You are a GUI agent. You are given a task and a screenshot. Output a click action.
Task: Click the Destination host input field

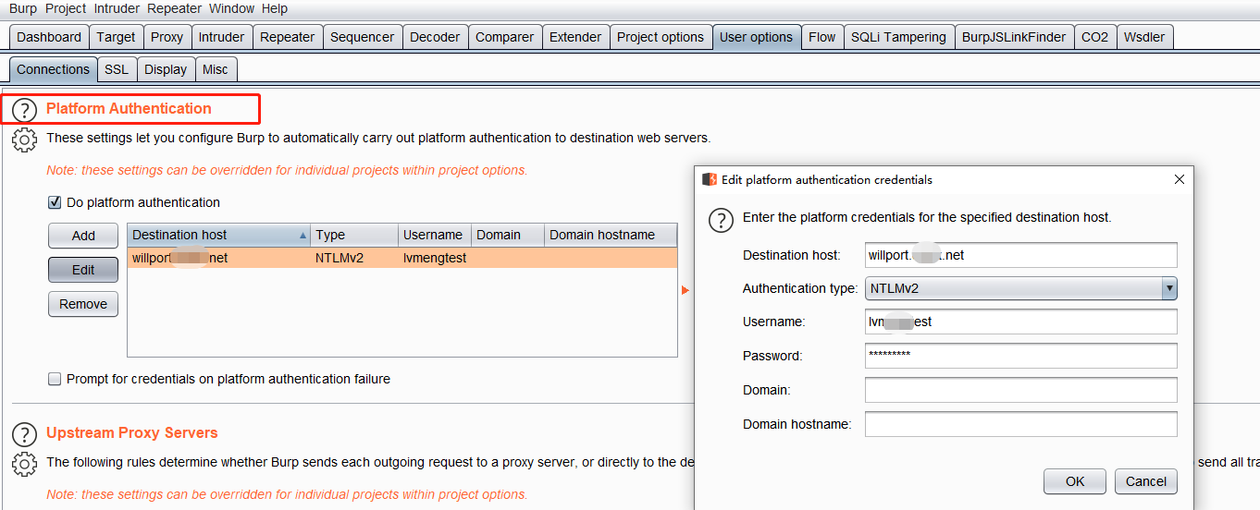1021,255
